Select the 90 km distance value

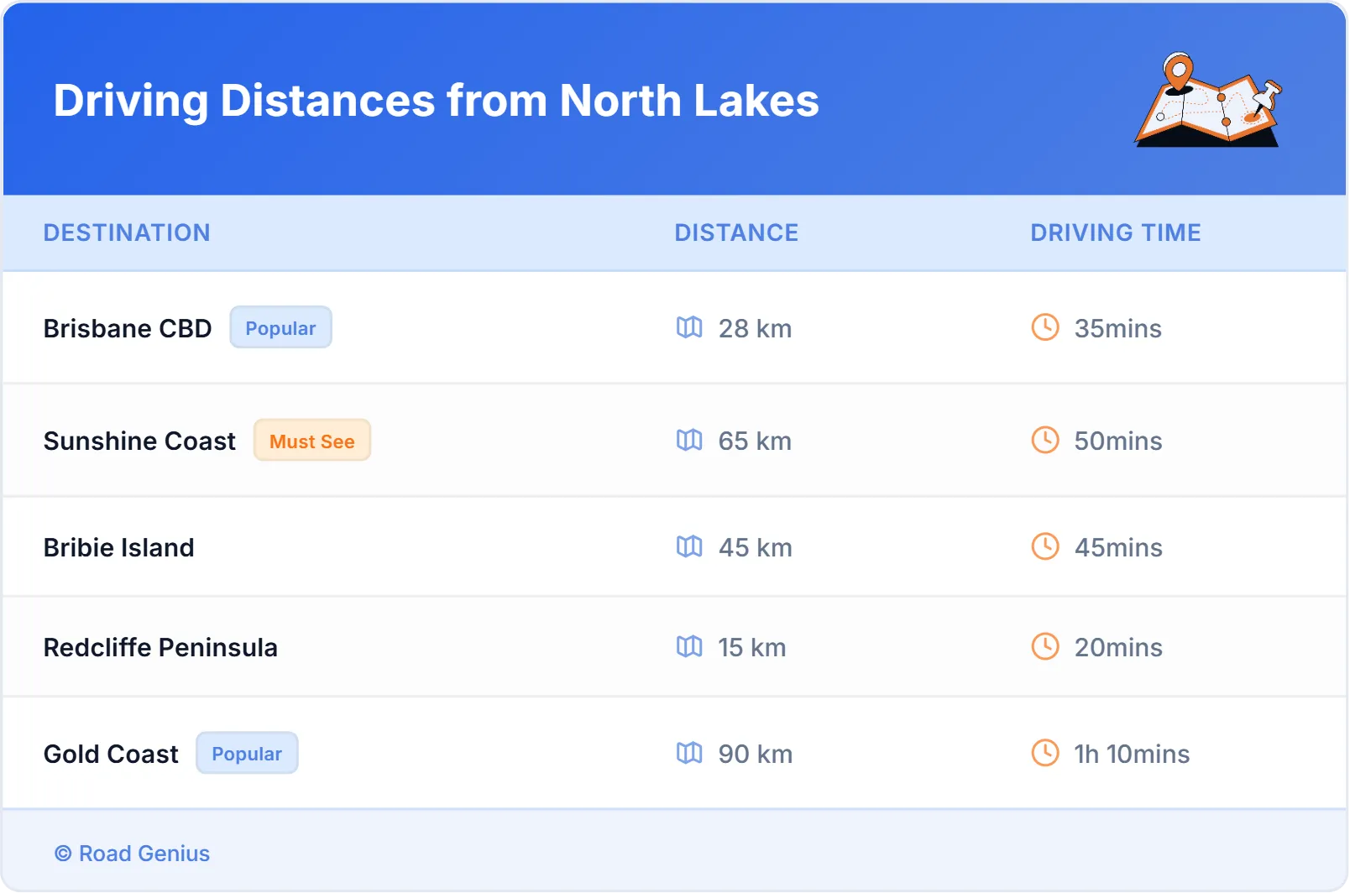755,754
